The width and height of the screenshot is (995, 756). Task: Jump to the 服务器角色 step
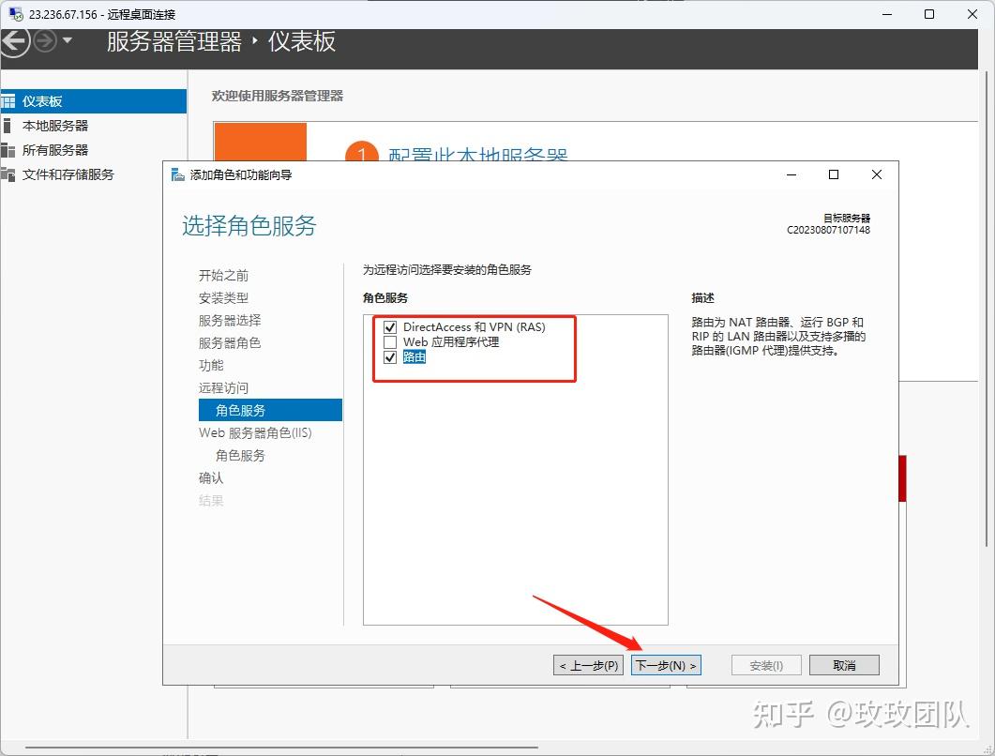tap(230, 342)
